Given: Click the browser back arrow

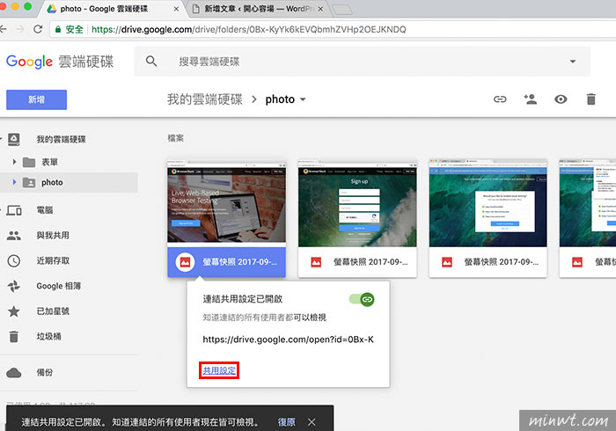Looking at the screenshot, I should click(4, 29).
